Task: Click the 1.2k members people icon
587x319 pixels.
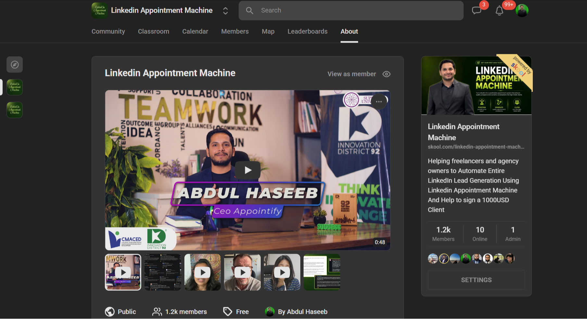Action: (x=157, y=312)
